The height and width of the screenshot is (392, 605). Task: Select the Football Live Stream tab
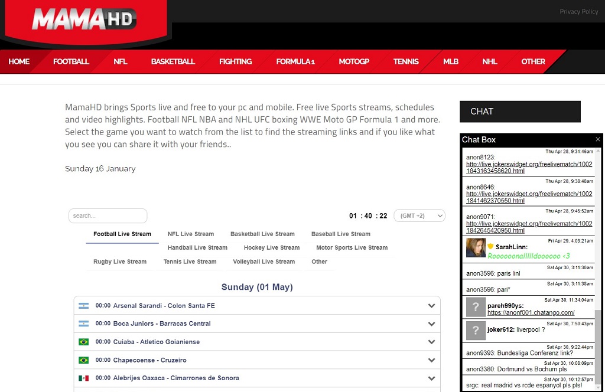[x=122, y=234]
